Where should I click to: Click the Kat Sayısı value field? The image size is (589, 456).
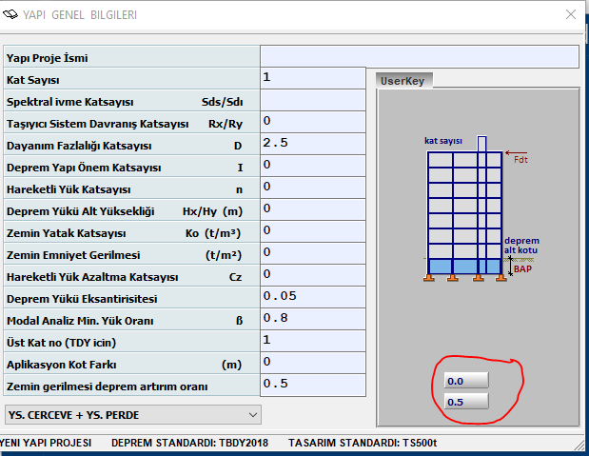click(x=312, y=79)
